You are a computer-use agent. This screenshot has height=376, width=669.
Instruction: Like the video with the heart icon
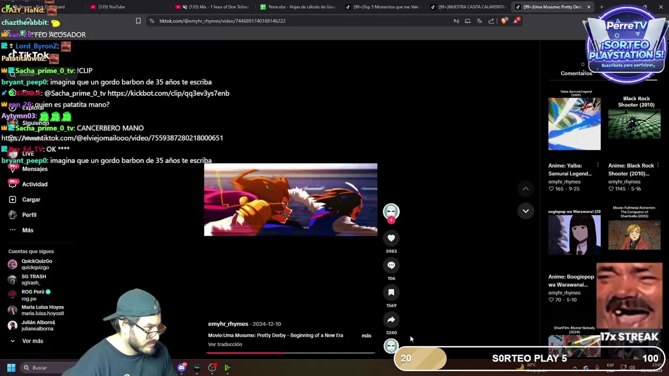click(391, 238)
